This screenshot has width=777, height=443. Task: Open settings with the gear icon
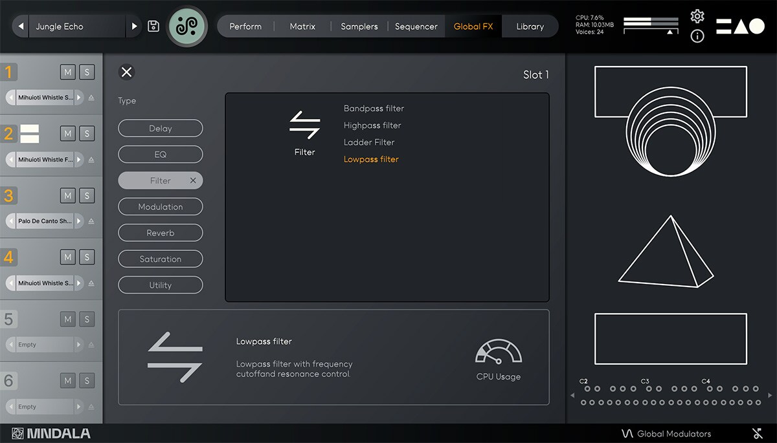[x=697, y=16]
